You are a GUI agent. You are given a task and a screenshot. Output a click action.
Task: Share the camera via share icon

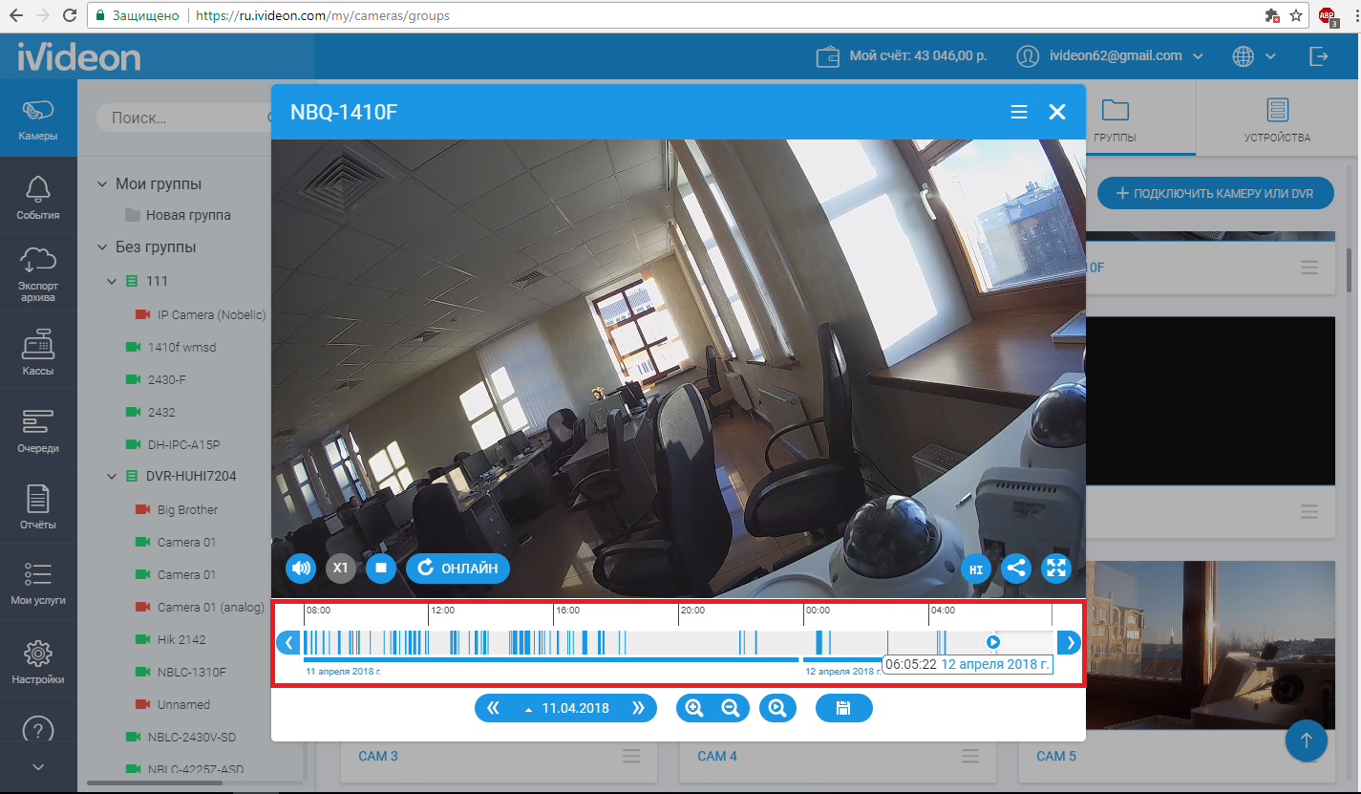click(1016, 569)
